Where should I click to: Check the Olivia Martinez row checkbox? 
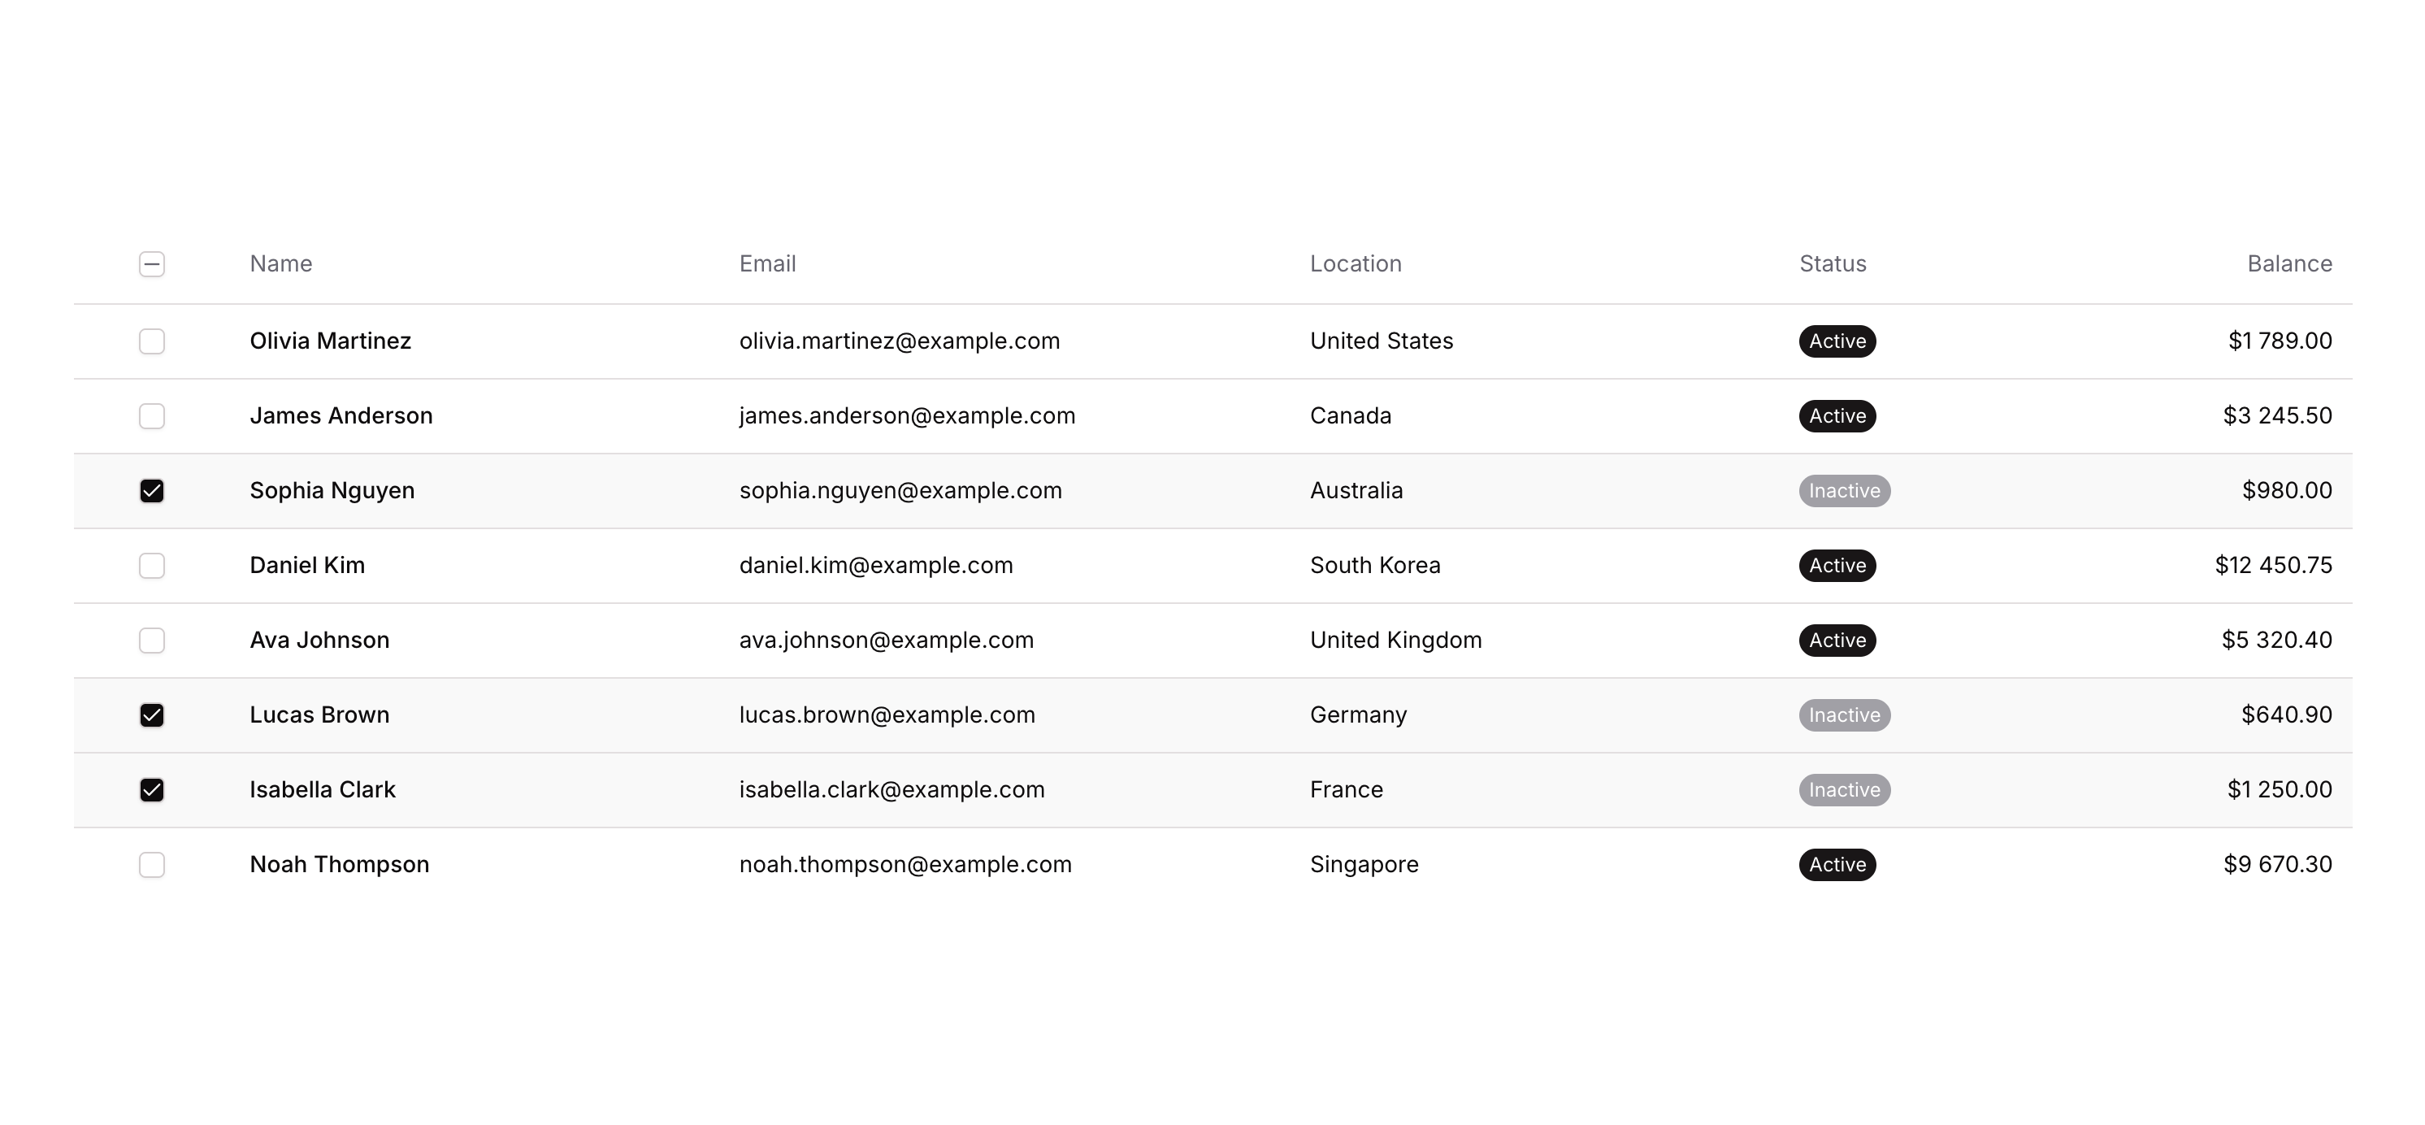pos(151,341)
